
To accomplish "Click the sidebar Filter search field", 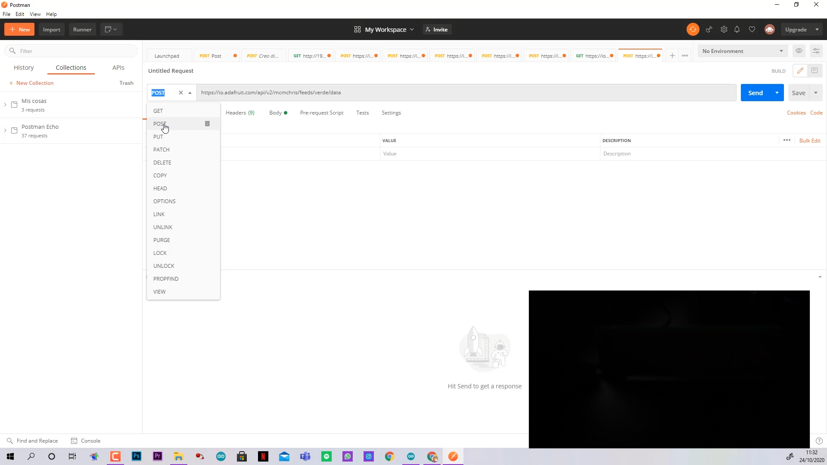I will [71, 51].
